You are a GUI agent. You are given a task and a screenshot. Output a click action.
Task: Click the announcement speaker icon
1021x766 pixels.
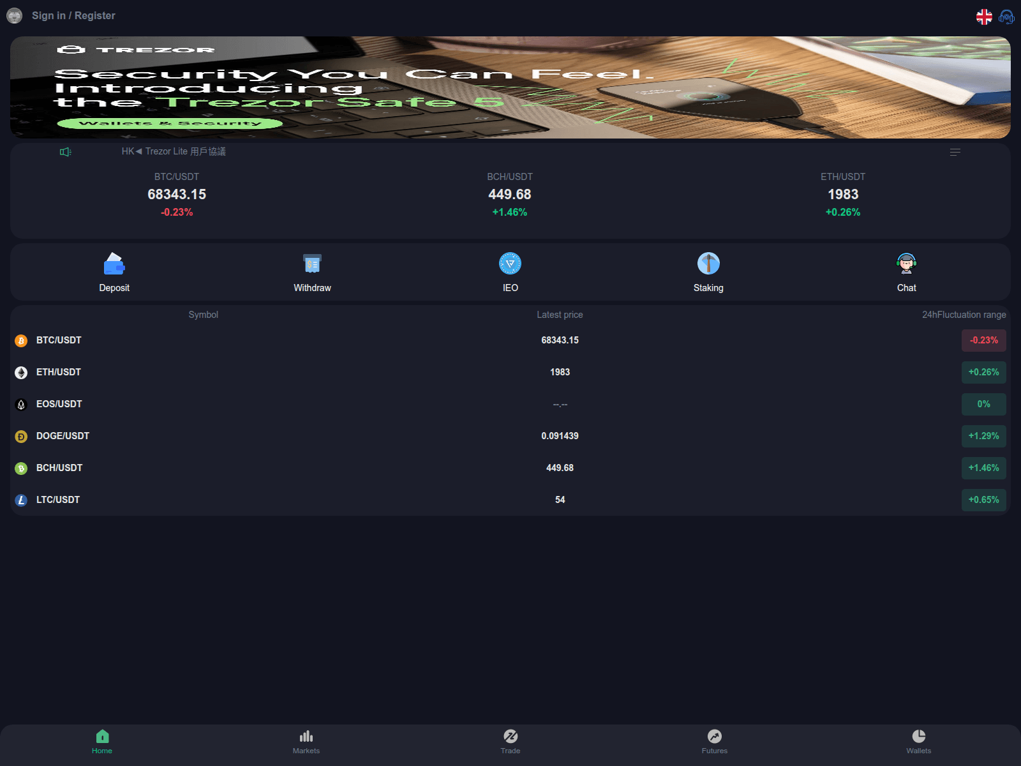pyautogui.click(x=64, y=151)
